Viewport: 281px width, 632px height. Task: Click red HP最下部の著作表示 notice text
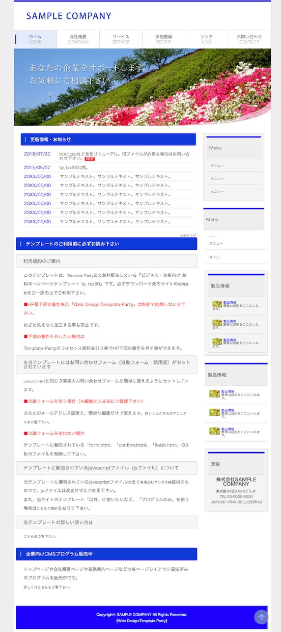[104, 308]
